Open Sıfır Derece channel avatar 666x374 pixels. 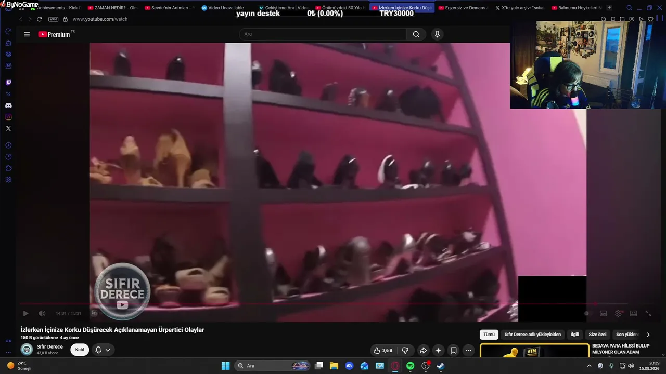[x=27, y=350]
